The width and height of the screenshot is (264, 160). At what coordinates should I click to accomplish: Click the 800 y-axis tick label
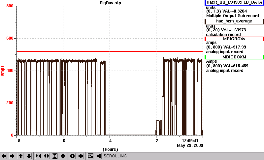10,6
